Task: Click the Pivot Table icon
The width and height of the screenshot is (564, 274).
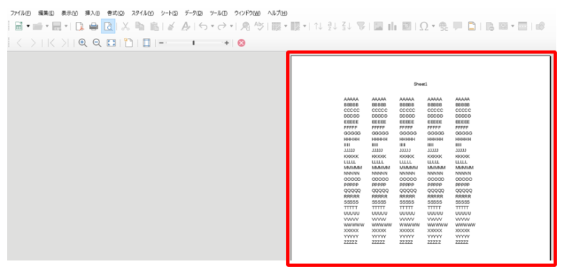Action: click(x=407, y=26)
